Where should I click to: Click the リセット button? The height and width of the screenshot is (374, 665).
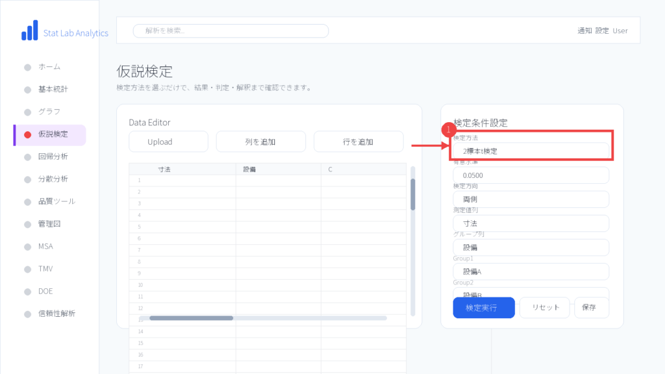click(x=545, y=308)
